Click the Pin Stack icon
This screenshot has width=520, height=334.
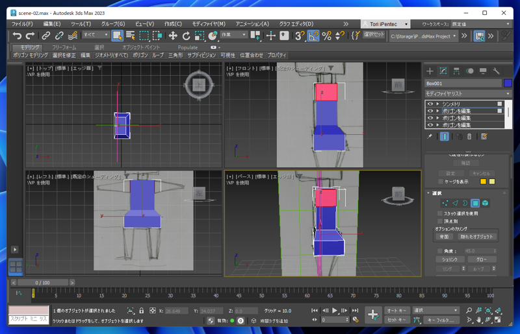pos(430,136)
